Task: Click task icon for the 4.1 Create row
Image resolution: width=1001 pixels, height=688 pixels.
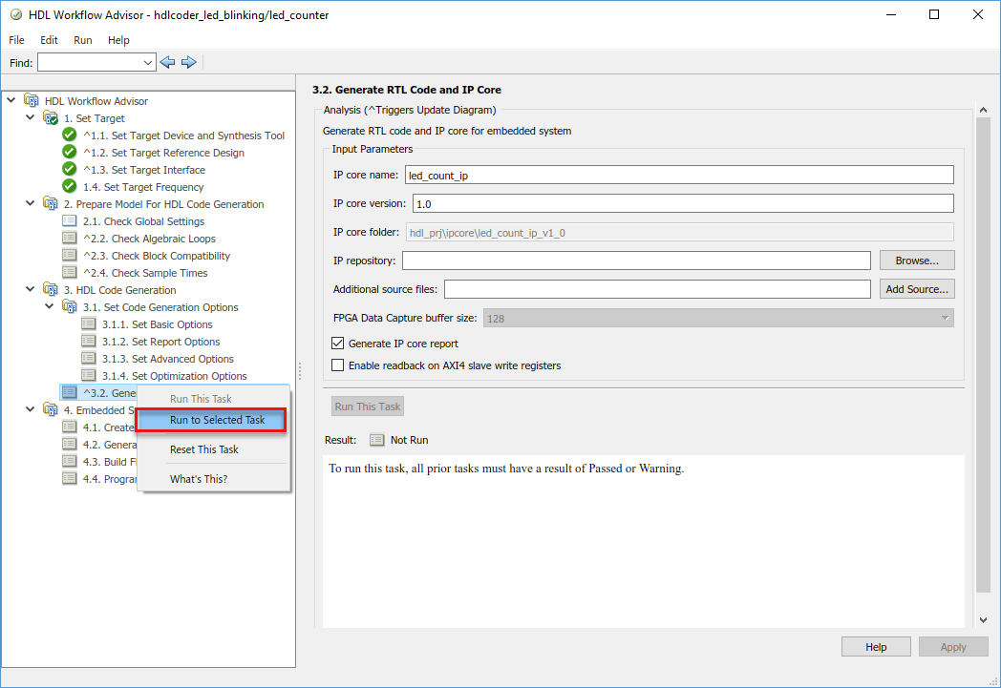Action: (70, 427)
